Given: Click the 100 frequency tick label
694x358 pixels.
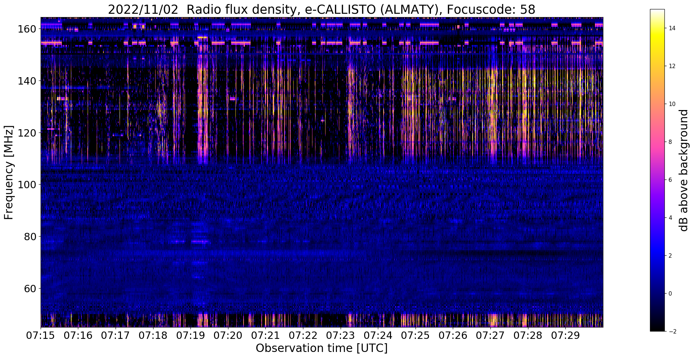Looking at the screenshot, I should [27, 185].
